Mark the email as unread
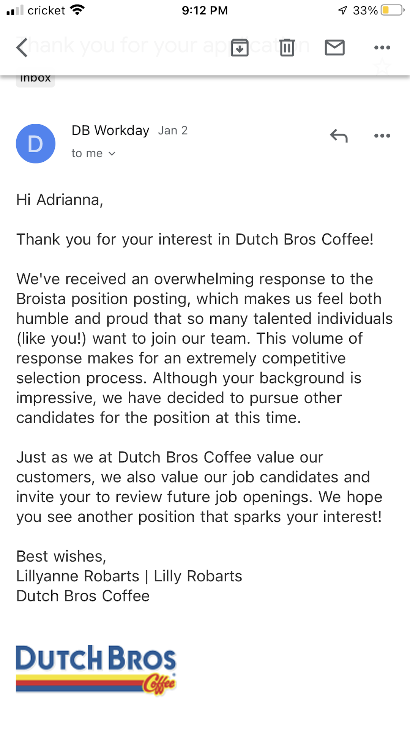The width and height of the screenshot is (410, 729). [334, 47]
